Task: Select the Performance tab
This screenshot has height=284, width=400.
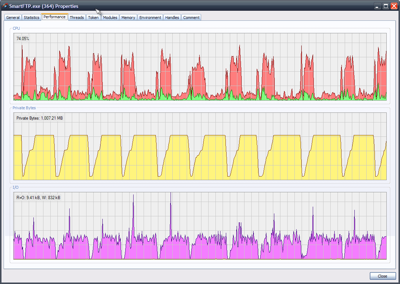Action: coord(54,17)
